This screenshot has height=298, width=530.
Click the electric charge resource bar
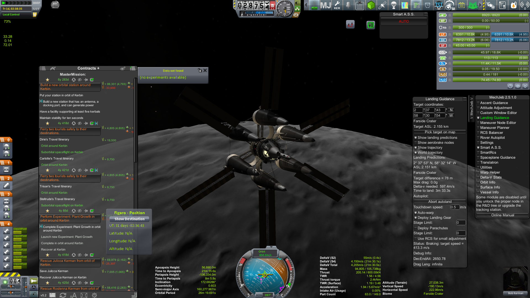491,15
